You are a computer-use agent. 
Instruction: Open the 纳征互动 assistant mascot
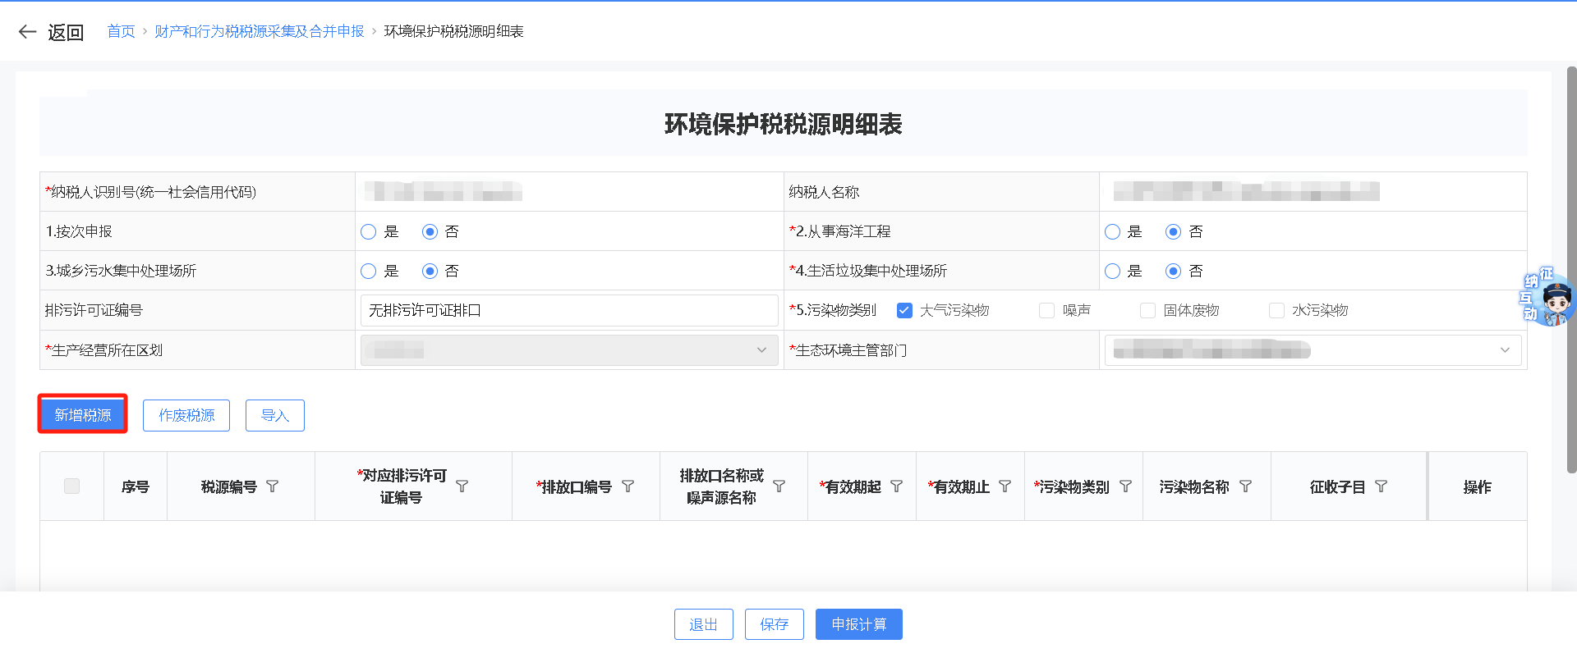pyautogui.click(x=1549, y=299)
